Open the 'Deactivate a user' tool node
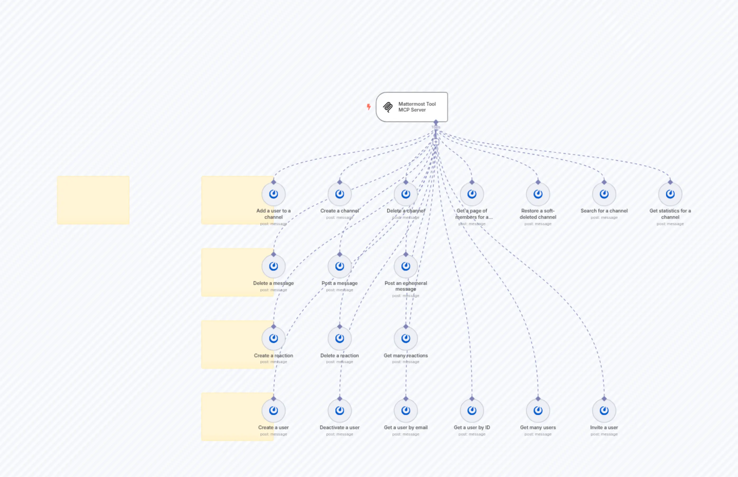This screenshot has height=477, width=738. coord(340,410)
